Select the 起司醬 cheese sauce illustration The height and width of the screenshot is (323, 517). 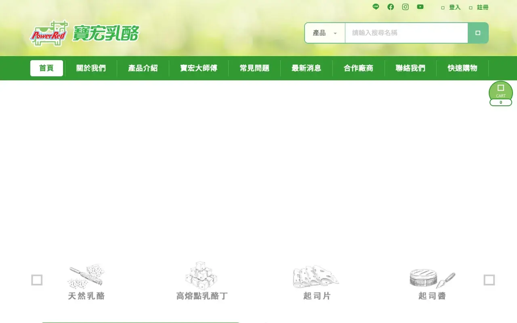tap(432, 278)
